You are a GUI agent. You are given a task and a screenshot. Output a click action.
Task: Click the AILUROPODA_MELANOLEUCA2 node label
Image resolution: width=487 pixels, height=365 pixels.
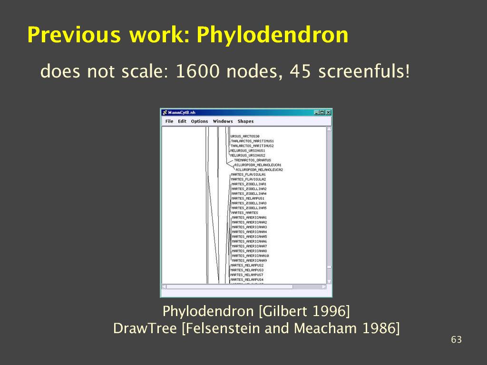259,170
